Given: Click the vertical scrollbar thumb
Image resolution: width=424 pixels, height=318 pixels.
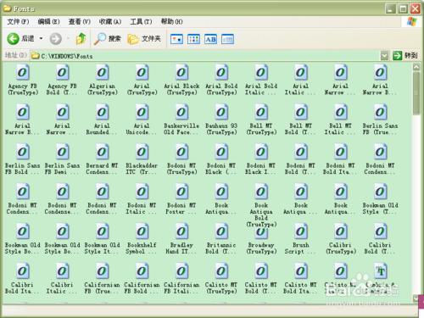Looking at the screenshot, I should click(416, 92).
